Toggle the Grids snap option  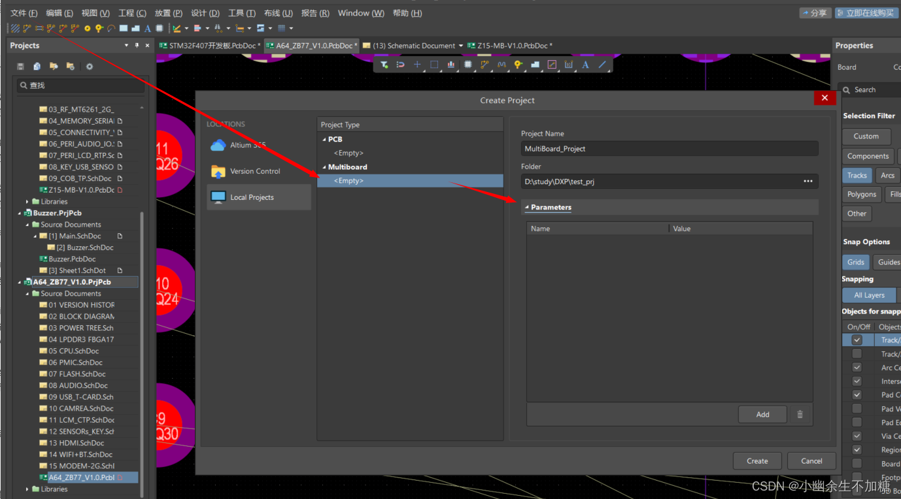tap(856, 262)
